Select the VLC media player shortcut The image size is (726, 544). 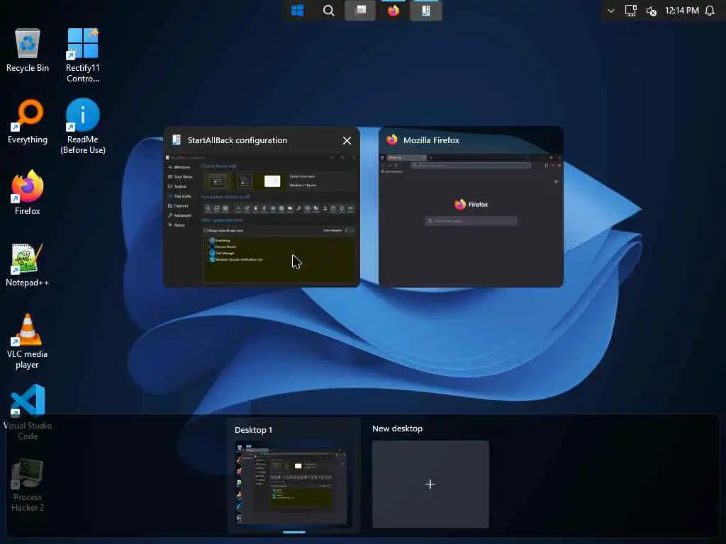click(28, 341)
